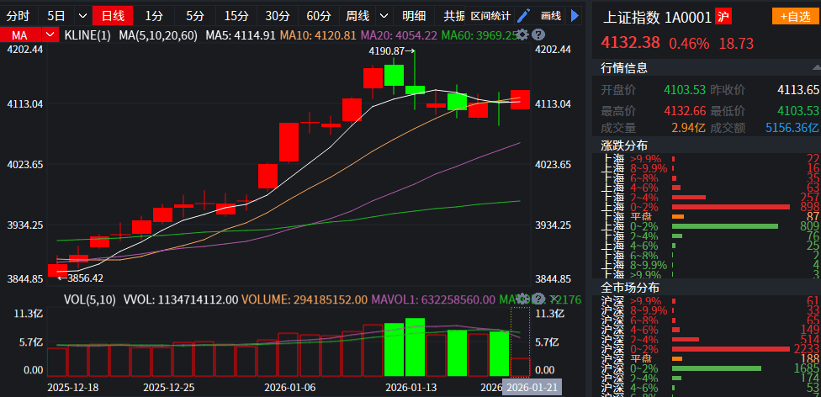Add stock to watchlist with +自选

click(794, 17)
